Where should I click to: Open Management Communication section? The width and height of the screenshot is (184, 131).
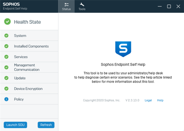coord(29,67)
